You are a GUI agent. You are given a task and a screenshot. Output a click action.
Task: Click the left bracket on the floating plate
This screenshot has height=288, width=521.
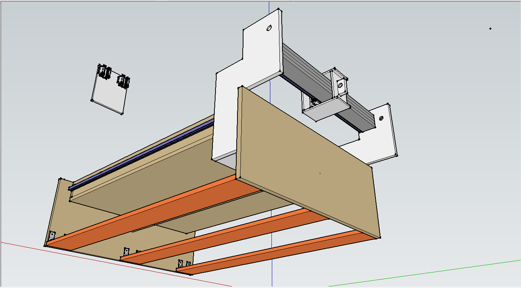click(x=104, y=72)
